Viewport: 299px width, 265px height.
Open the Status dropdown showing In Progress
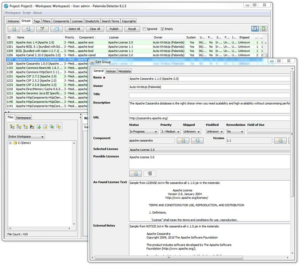coord(143,132)
